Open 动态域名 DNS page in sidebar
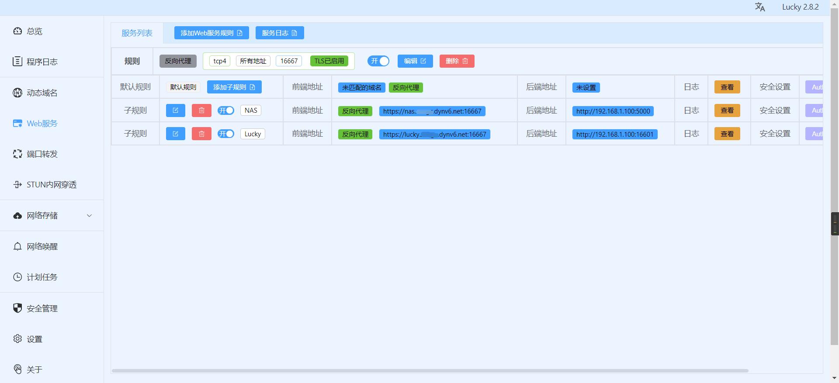This screenshot has width=839, height=383. point(42,93)
